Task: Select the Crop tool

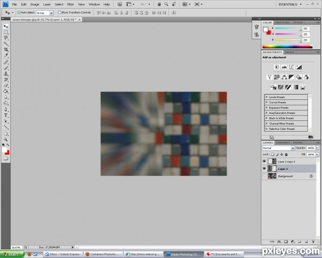Action: pos(6,49)
